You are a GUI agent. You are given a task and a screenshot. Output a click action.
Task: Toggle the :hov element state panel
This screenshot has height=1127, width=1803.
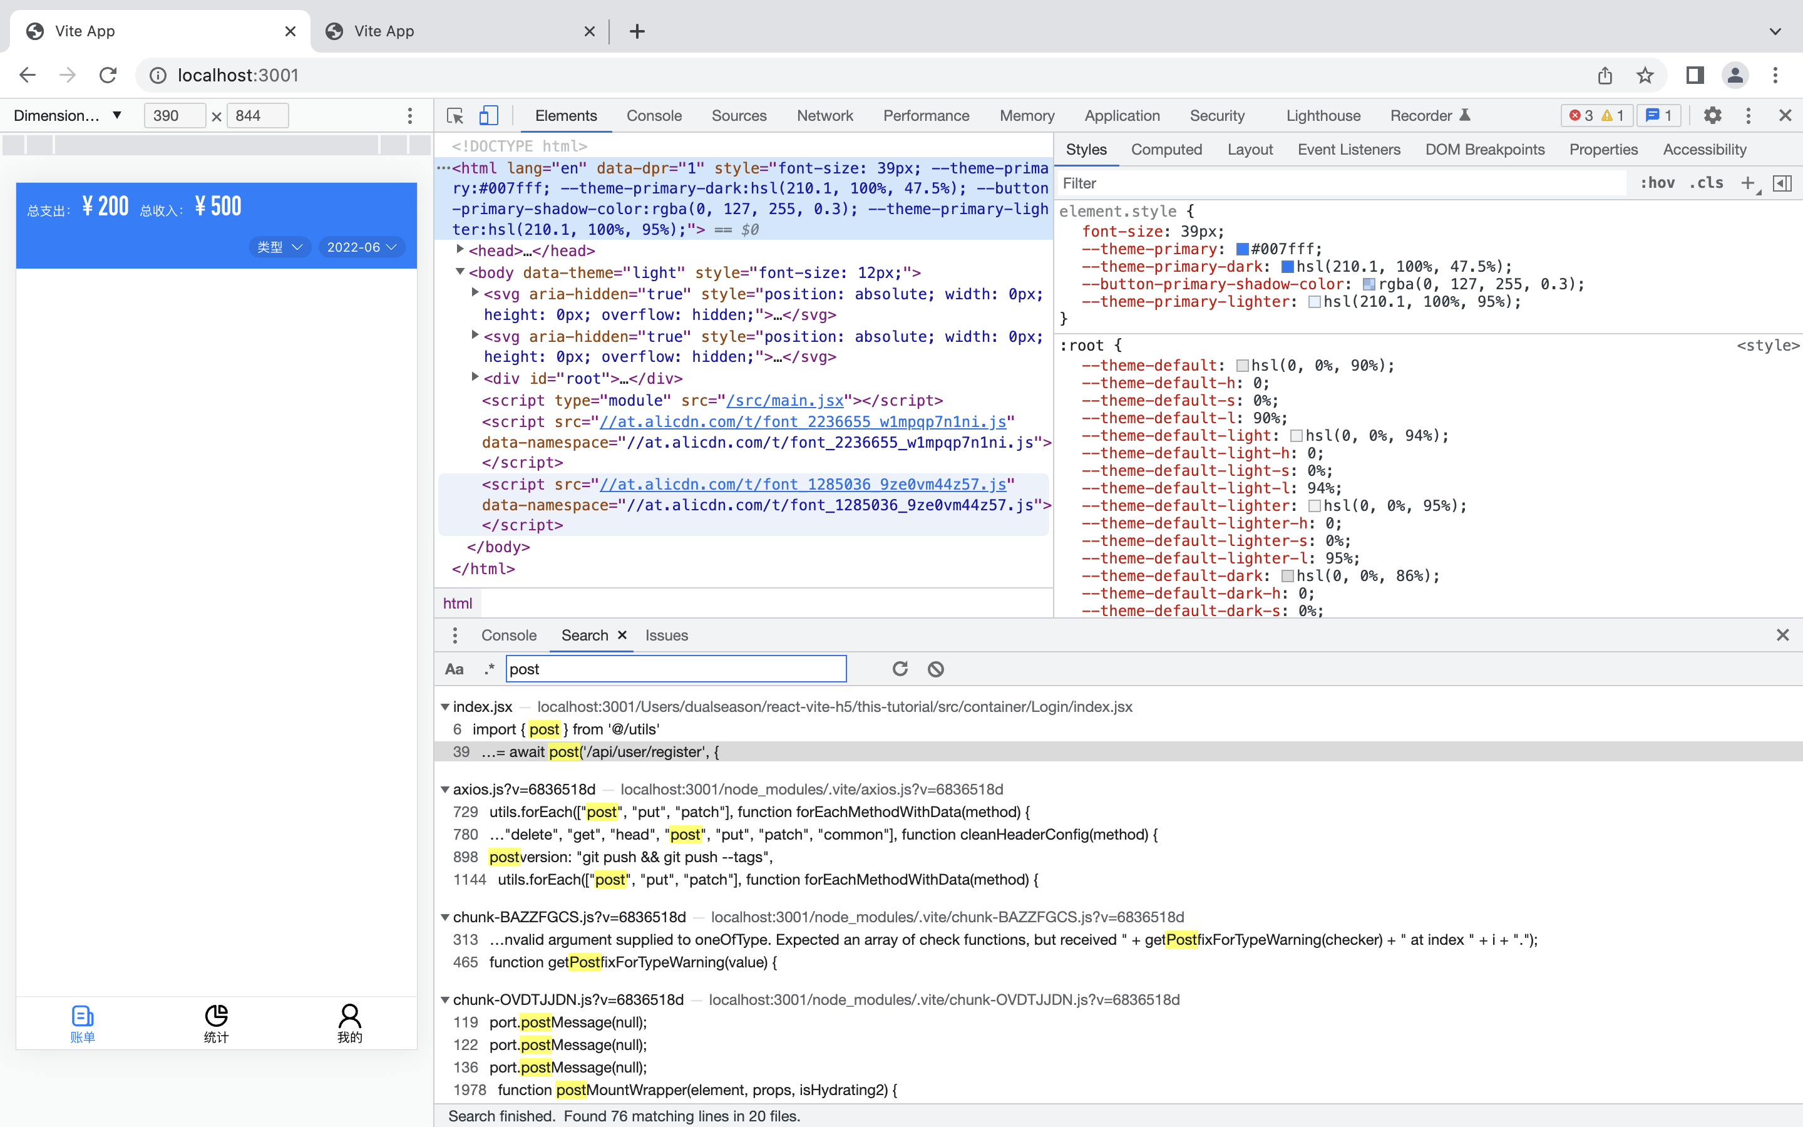point(1658,183)
